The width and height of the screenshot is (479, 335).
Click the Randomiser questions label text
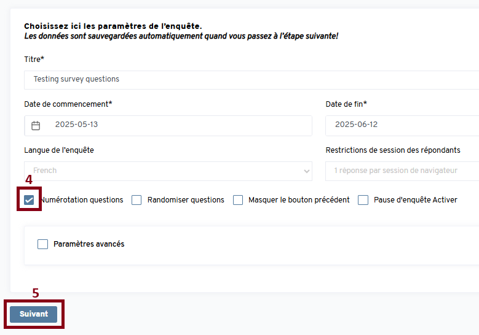coord(186,200)
